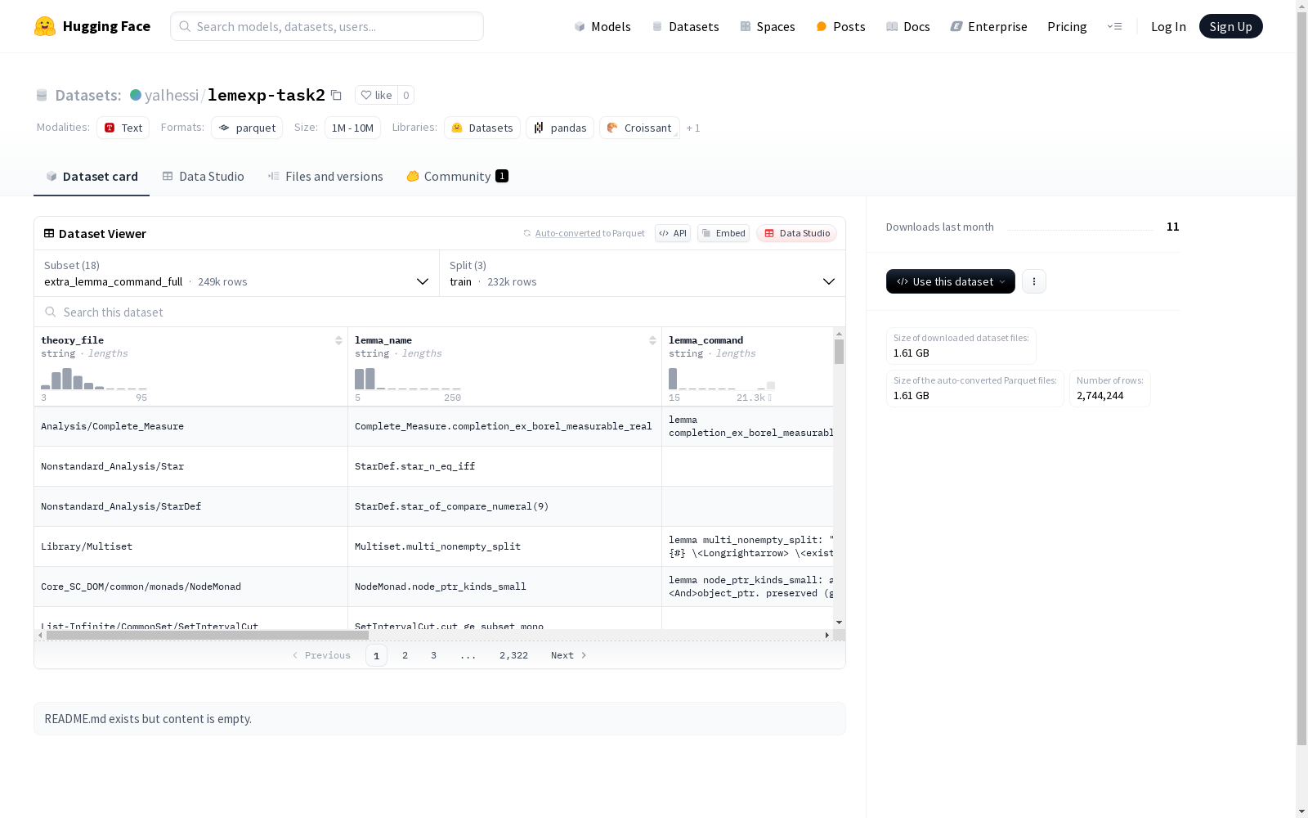Open Docs from top navigation
Screen dimensions: 1308x818
pyautogui.click(x=908, y=26)
